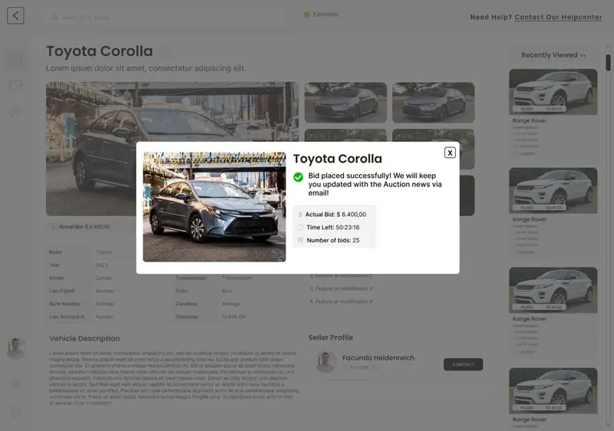Click the page scrollbar thumb at right edge
This screenshot has height=431, width=614.
click(608, 62)
